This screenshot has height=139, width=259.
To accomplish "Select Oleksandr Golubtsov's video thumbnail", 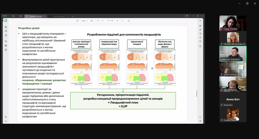I will 233,54.
